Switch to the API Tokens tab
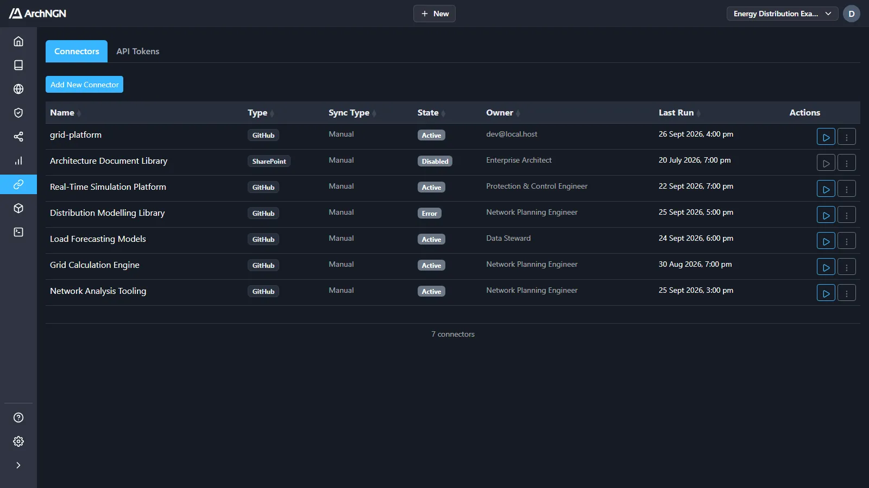869x488 pixels. (138, 52)
